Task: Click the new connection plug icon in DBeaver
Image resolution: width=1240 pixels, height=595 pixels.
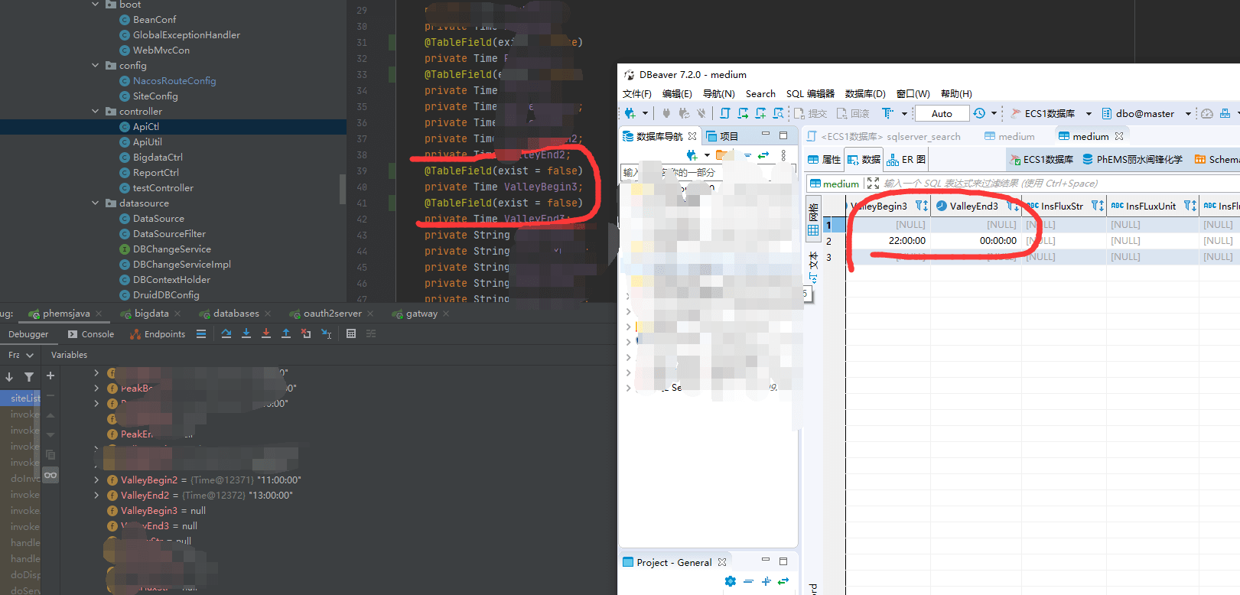Action: [630, 113]
